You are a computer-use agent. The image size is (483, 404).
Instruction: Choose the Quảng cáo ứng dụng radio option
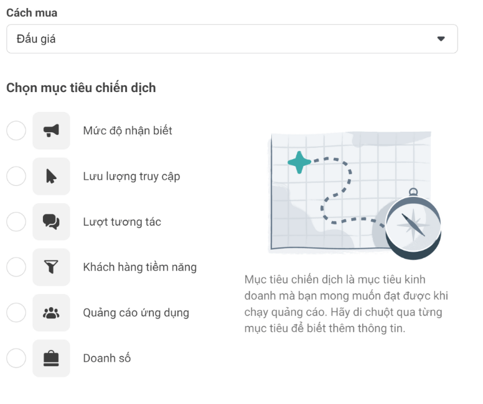coord(16,313)
